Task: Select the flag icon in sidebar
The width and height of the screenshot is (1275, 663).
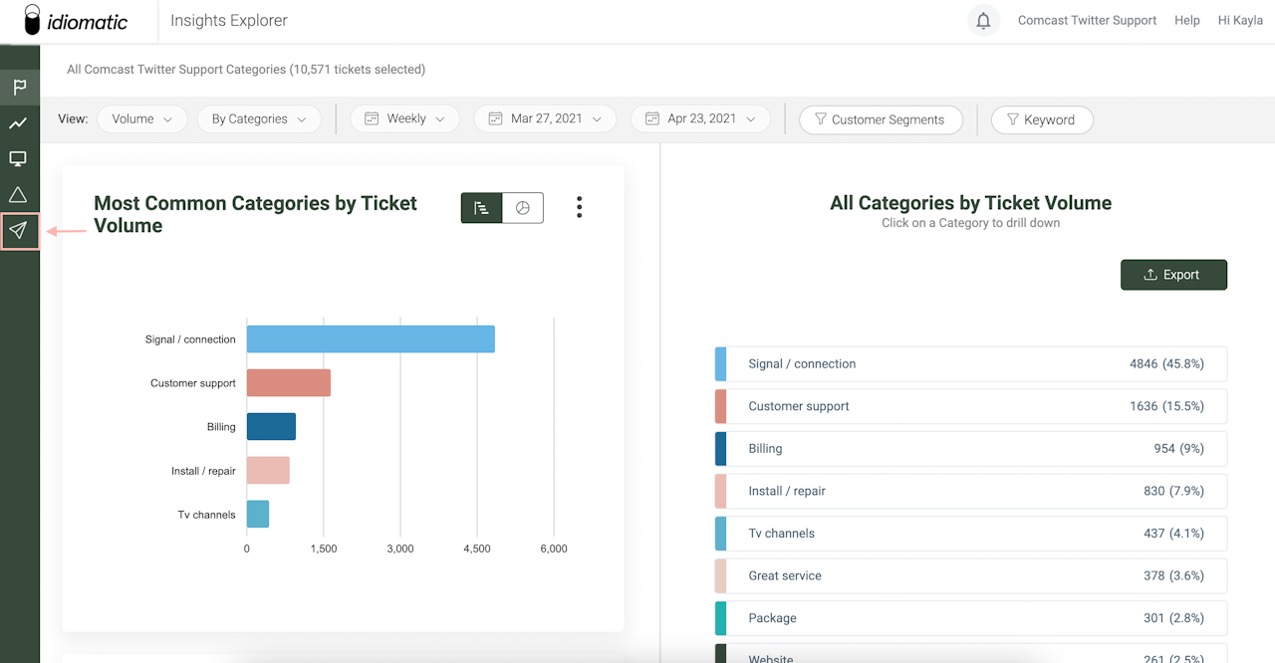Action: point(19,87)
